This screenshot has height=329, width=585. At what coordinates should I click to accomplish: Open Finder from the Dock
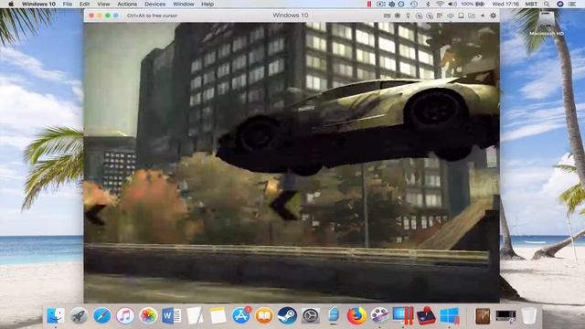56,315
